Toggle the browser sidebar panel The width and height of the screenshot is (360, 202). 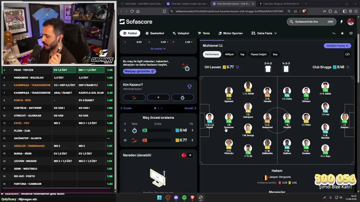tap(345, 11)
